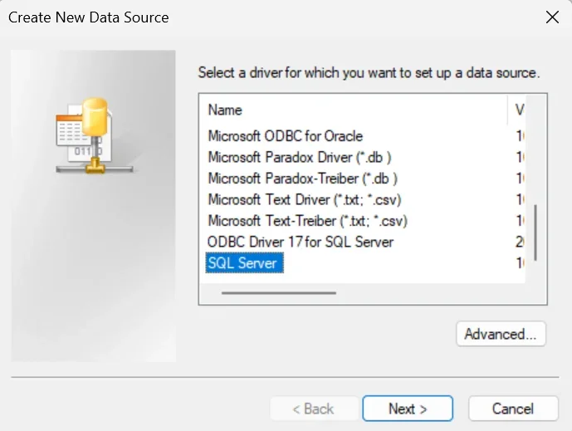This screenshot has height=431, width=572.
Task: Click the highlighted SQL Server driver
Action: tap(244, 262)
